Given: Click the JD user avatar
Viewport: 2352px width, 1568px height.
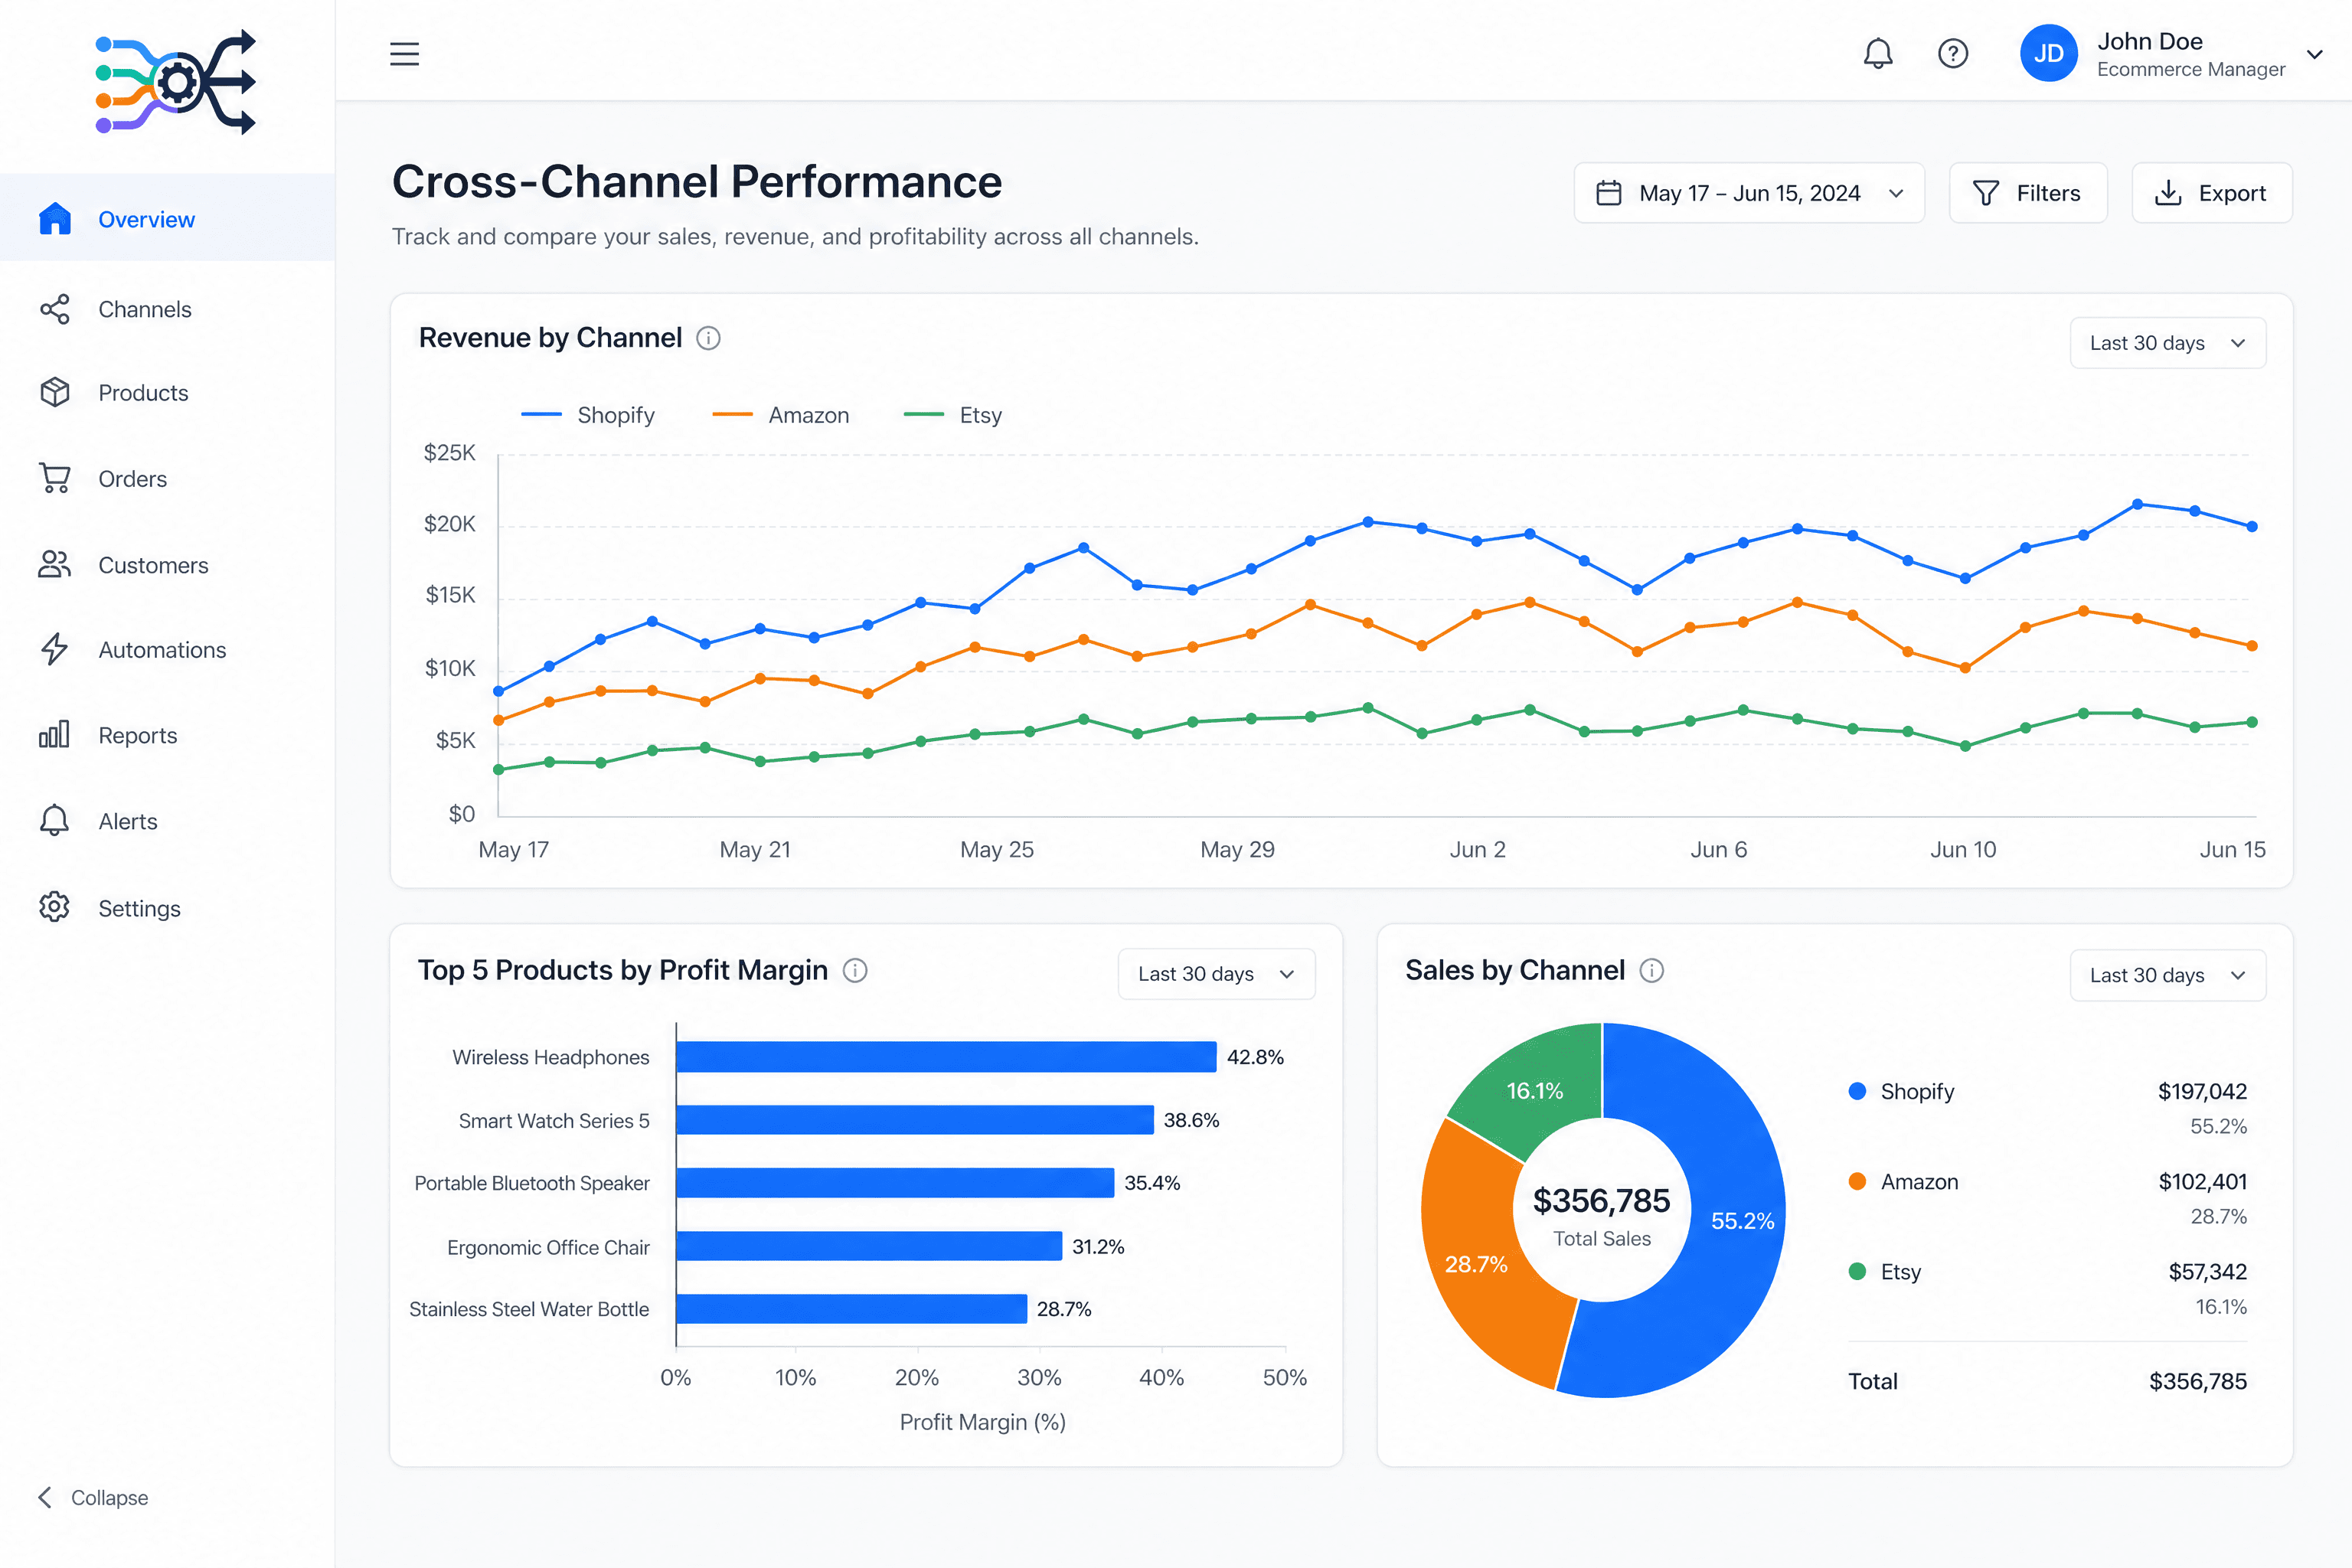Looking at the screenshot, I should 2048,53.
